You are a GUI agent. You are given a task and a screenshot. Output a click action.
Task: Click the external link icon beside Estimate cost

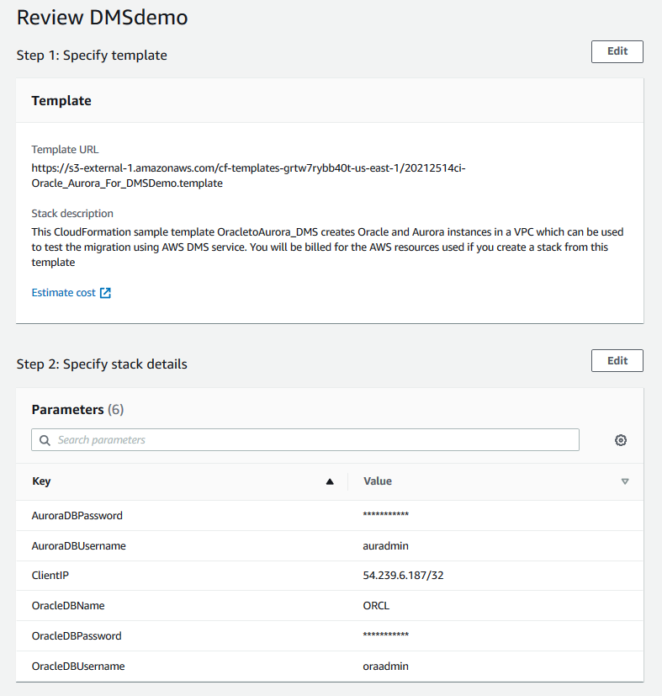pos(104,293)
